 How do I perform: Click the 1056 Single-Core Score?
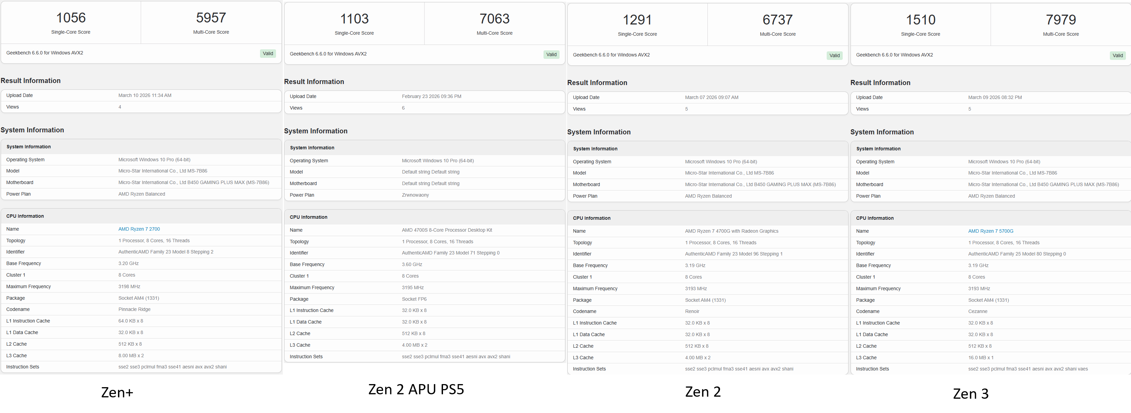tap(71, 18)
